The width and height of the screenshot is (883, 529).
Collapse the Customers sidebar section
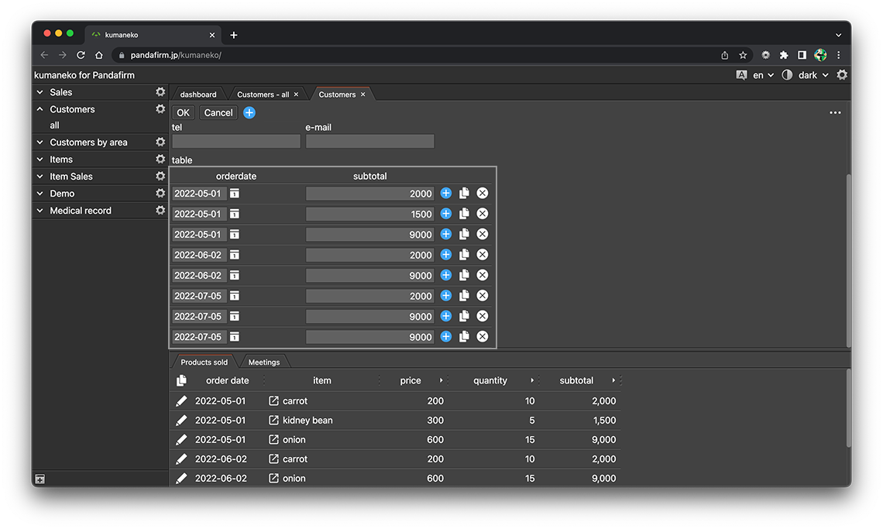[40, 110]
